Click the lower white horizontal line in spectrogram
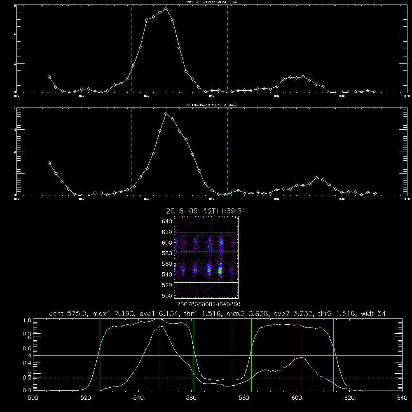412x412 pixels. (206, 283)
